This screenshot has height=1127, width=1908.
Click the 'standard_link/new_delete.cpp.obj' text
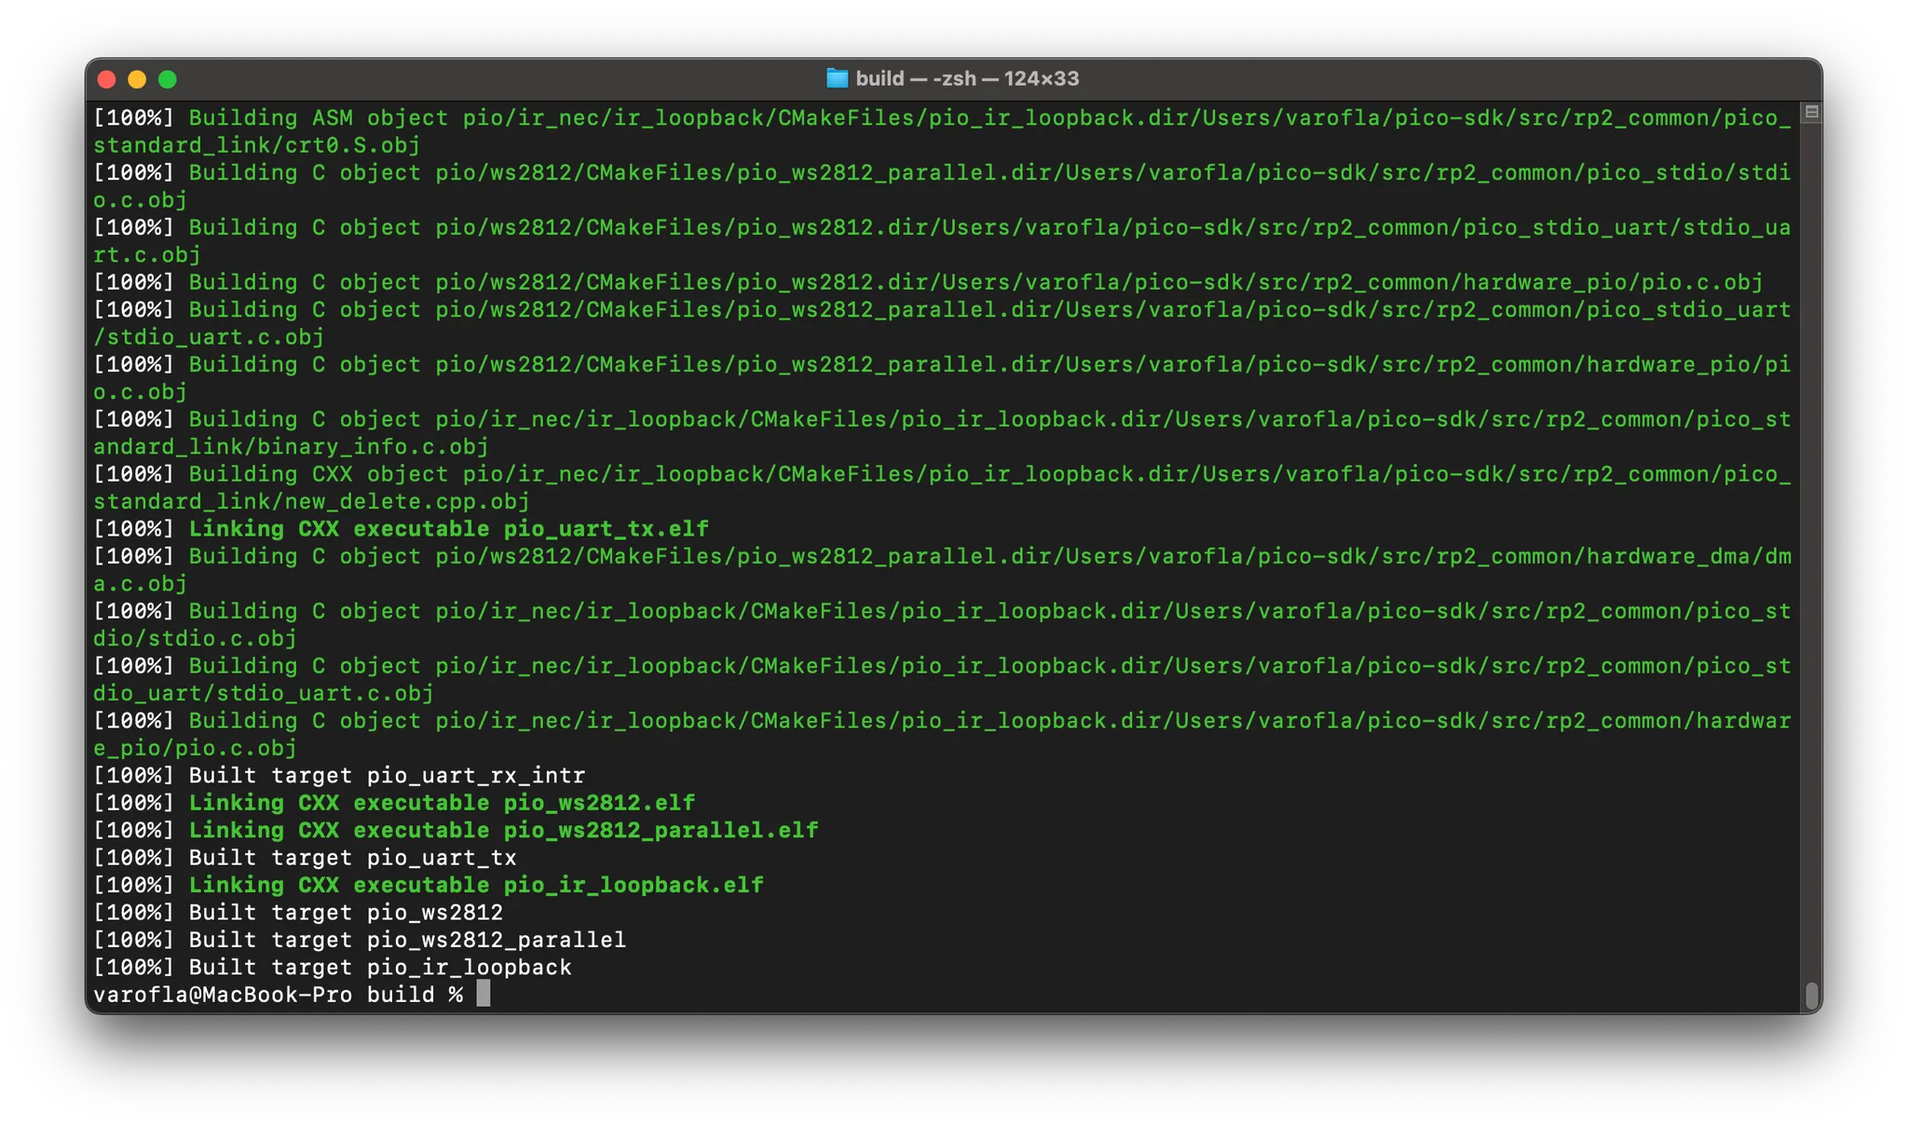coord(311,501)
